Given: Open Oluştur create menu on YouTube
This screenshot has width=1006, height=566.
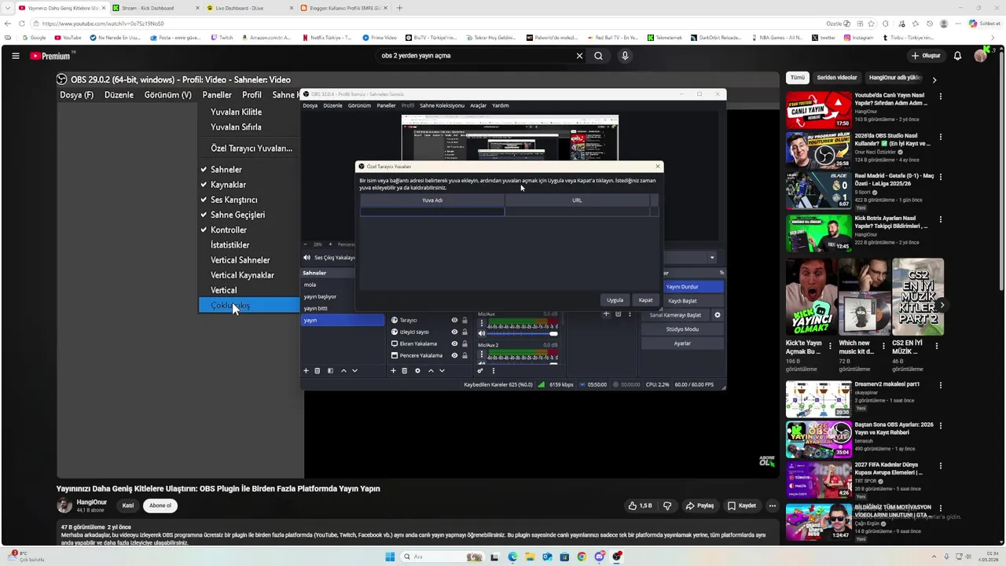Looking at the screenshot, I should coord(925,56).
